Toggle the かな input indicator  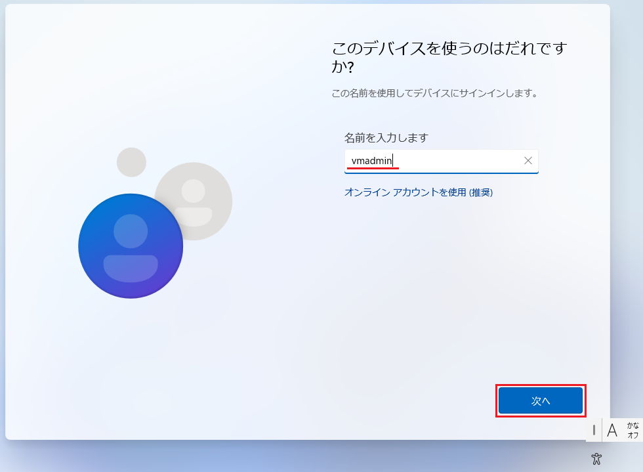(x=631, y=425)
